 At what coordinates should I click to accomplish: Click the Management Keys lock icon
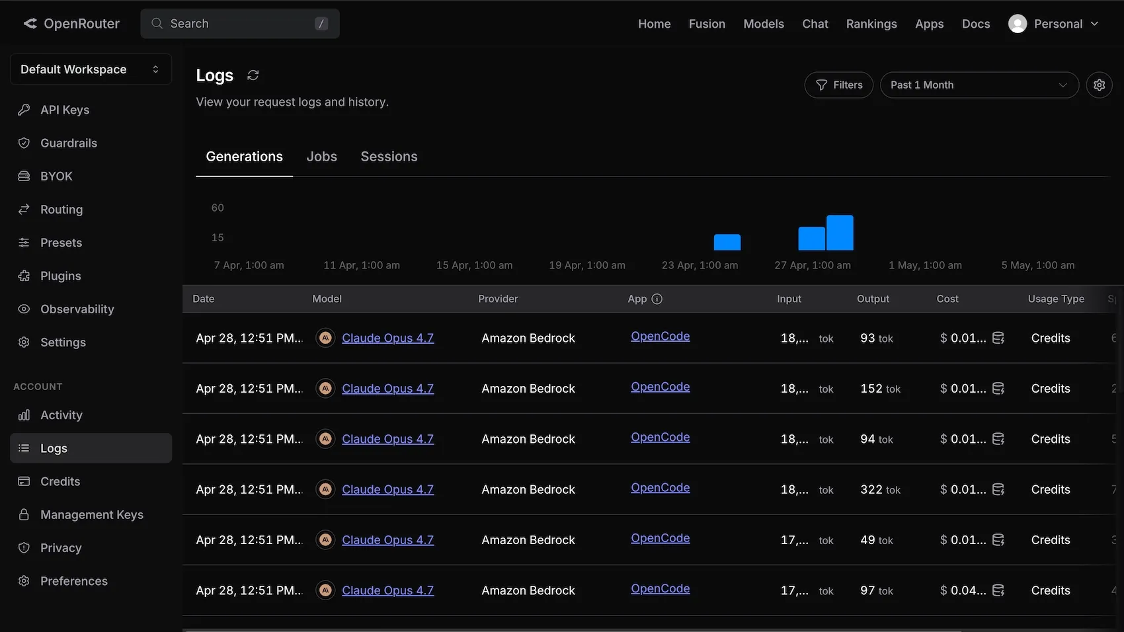pos(24,514)
